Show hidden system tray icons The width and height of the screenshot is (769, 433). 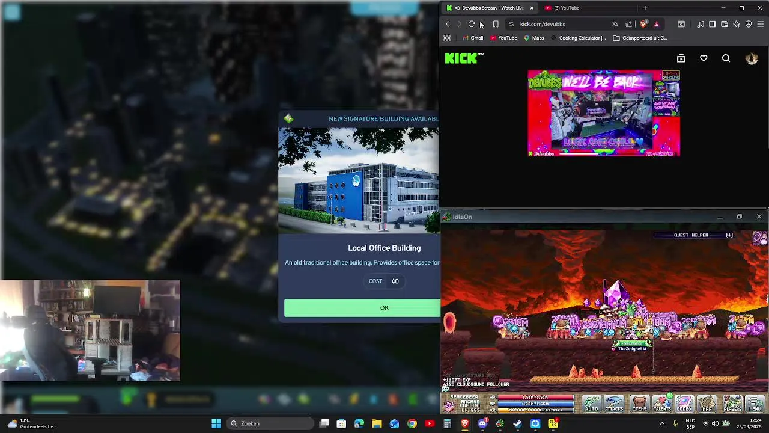(x=663, y=423)
